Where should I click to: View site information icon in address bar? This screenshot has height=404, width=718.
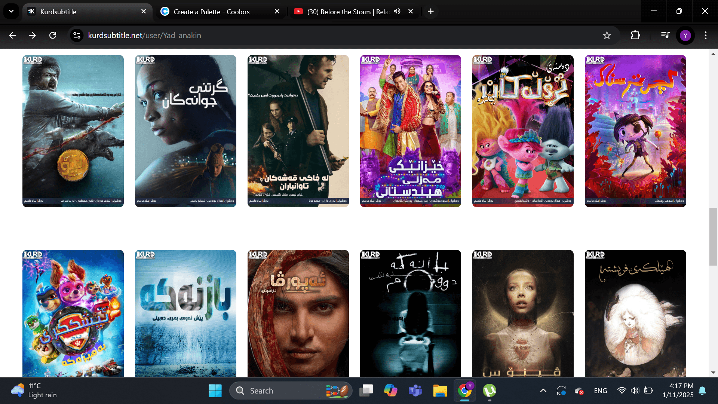pyautogui.click(x=77, y=36)
